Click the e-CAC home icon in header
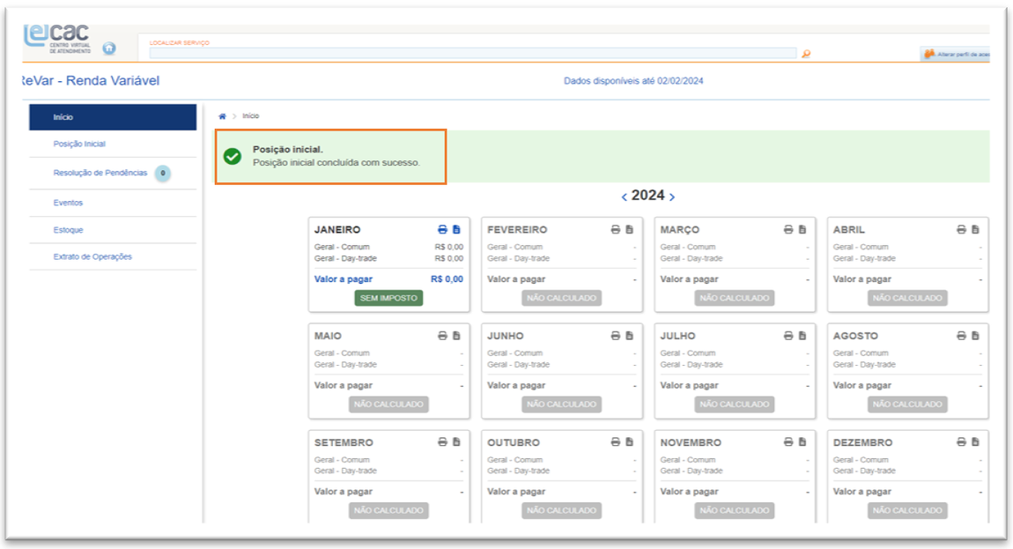 tap(109, 48)
